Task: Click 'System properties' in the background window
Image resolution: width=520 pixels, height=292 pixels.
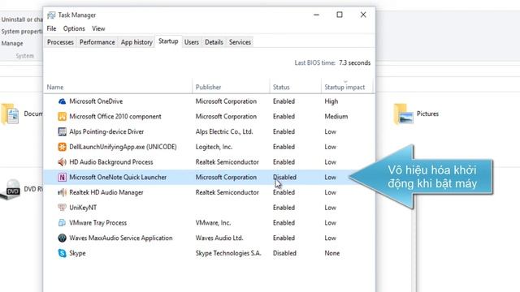Action: (x=22, y=32)
